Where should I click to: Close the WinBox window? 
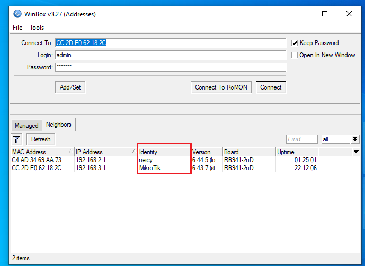[349, 14]
